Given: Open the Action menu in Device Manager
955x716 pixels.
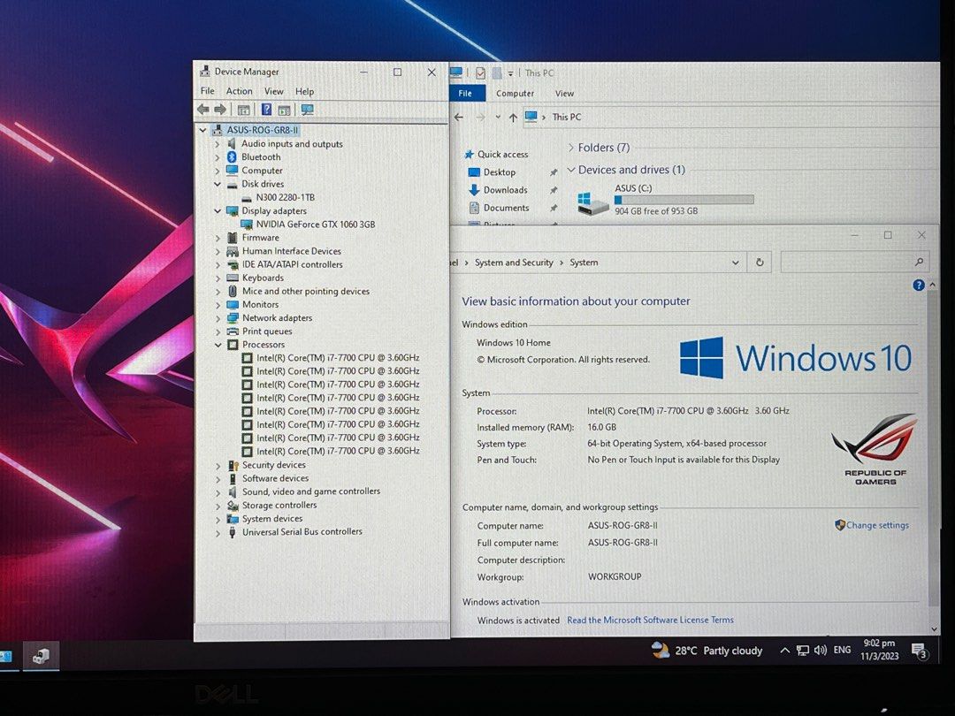Looking at the screenshot, I should tap(239, 91).
